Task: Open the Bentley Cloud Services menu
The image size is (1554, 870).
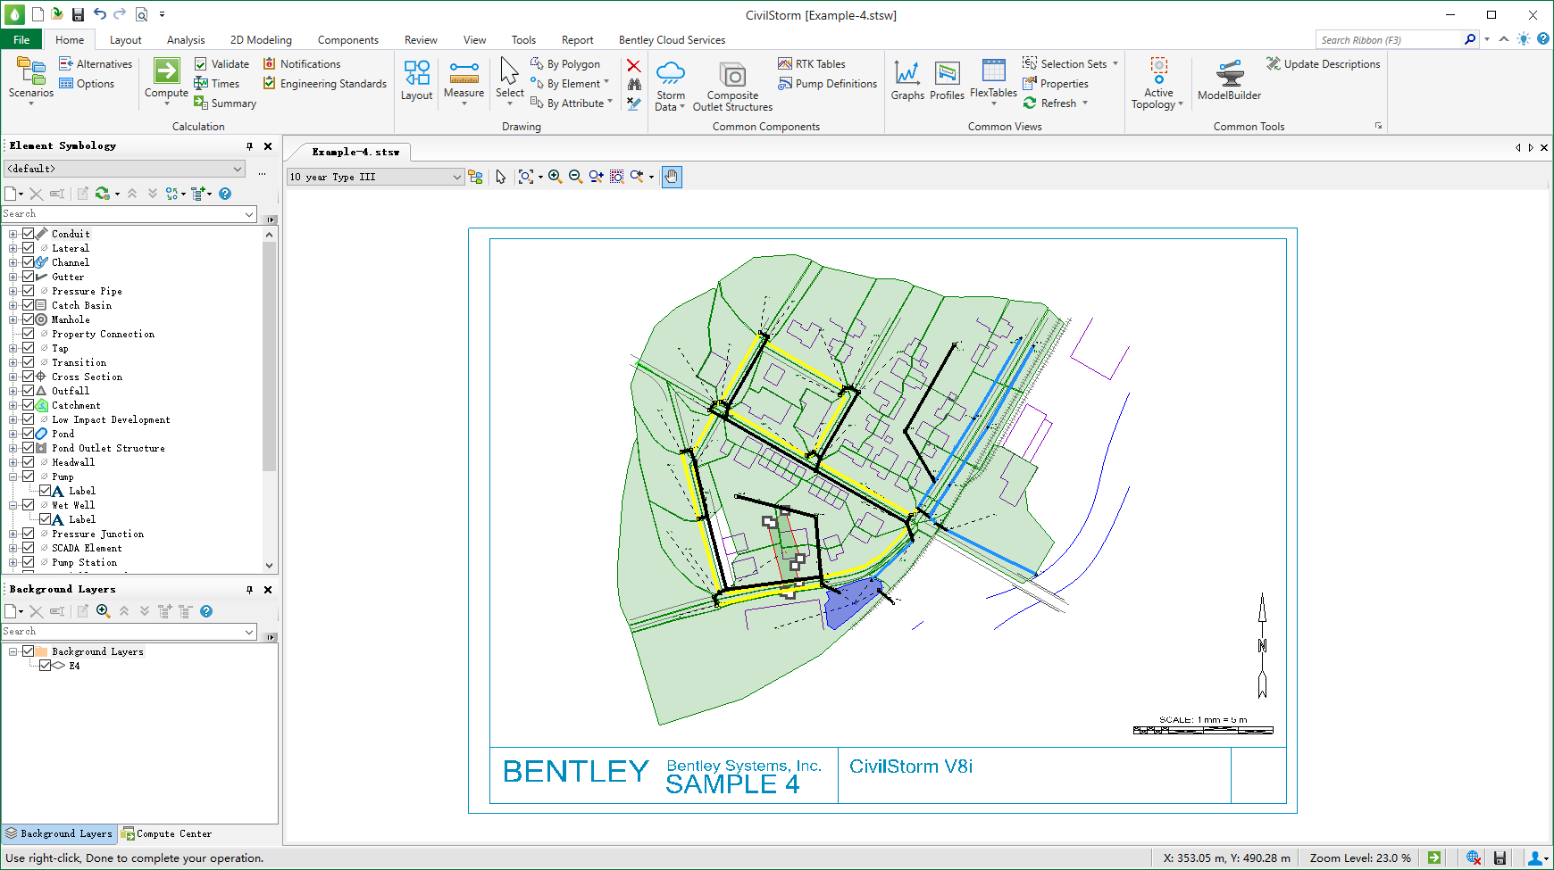Action: click(x=672, y=39)
